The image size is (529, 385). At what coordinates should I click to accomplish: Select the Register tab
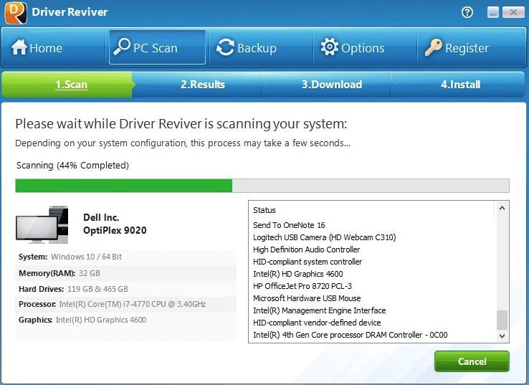(x=472, y=47)
